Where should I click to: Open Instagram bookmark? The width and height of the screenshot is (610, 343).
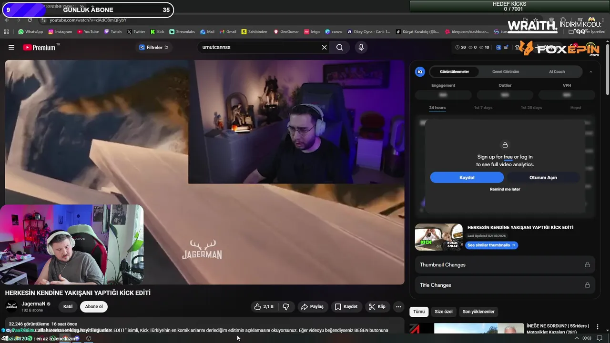click(x=60, y=32)
